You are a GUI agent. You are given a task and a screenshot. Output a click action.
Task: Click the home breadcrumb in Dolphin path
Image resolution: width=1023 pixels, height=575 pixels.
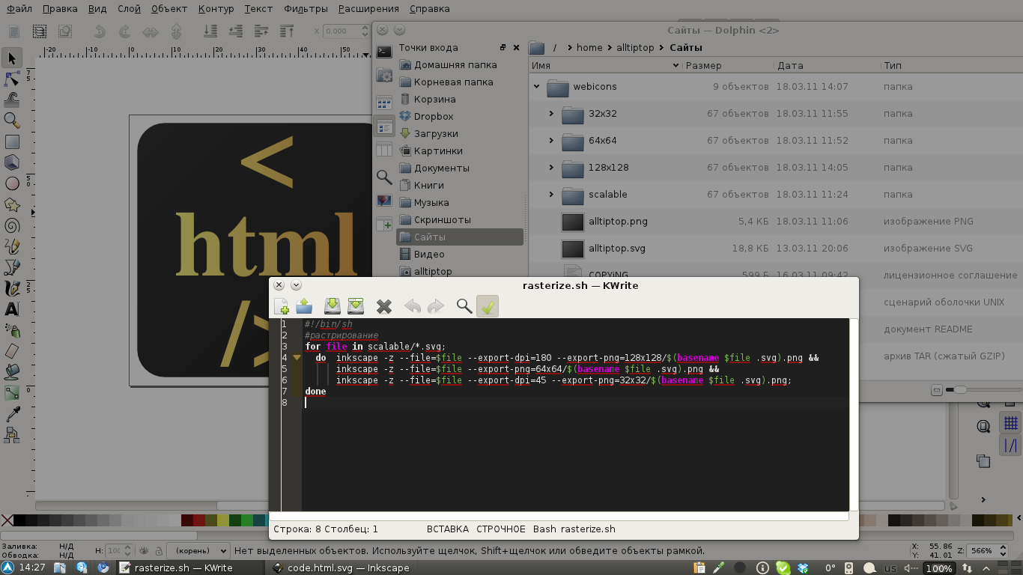click(589, 47)
